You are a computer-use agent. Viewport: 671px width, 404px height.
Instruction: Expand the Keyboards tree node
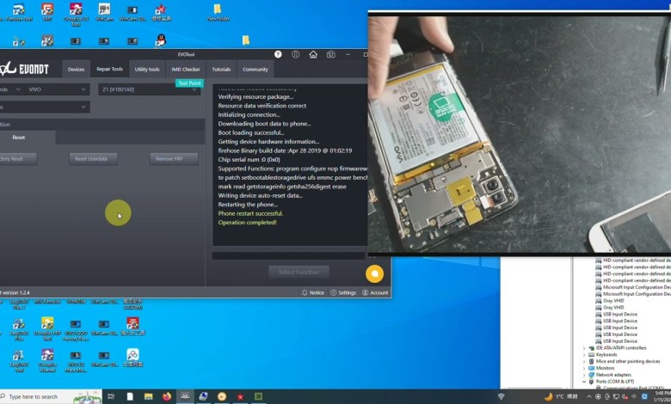click(x=585, y=354)
